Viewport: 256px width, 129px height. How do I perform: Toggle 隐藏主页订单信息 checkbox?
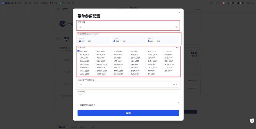click(78, 105)
